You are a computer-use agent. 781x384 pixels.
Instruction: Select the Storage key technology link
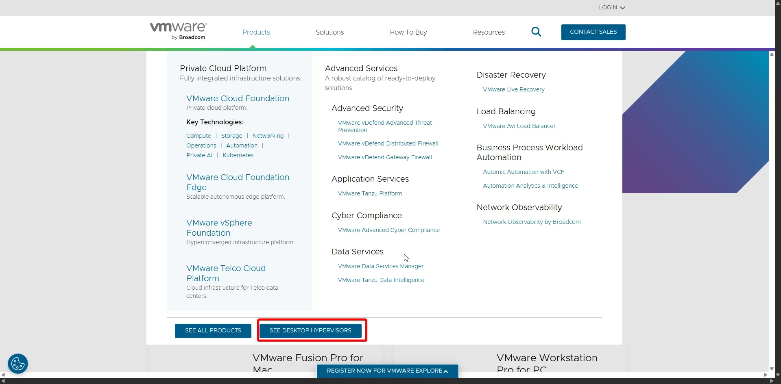pos(232,136)
